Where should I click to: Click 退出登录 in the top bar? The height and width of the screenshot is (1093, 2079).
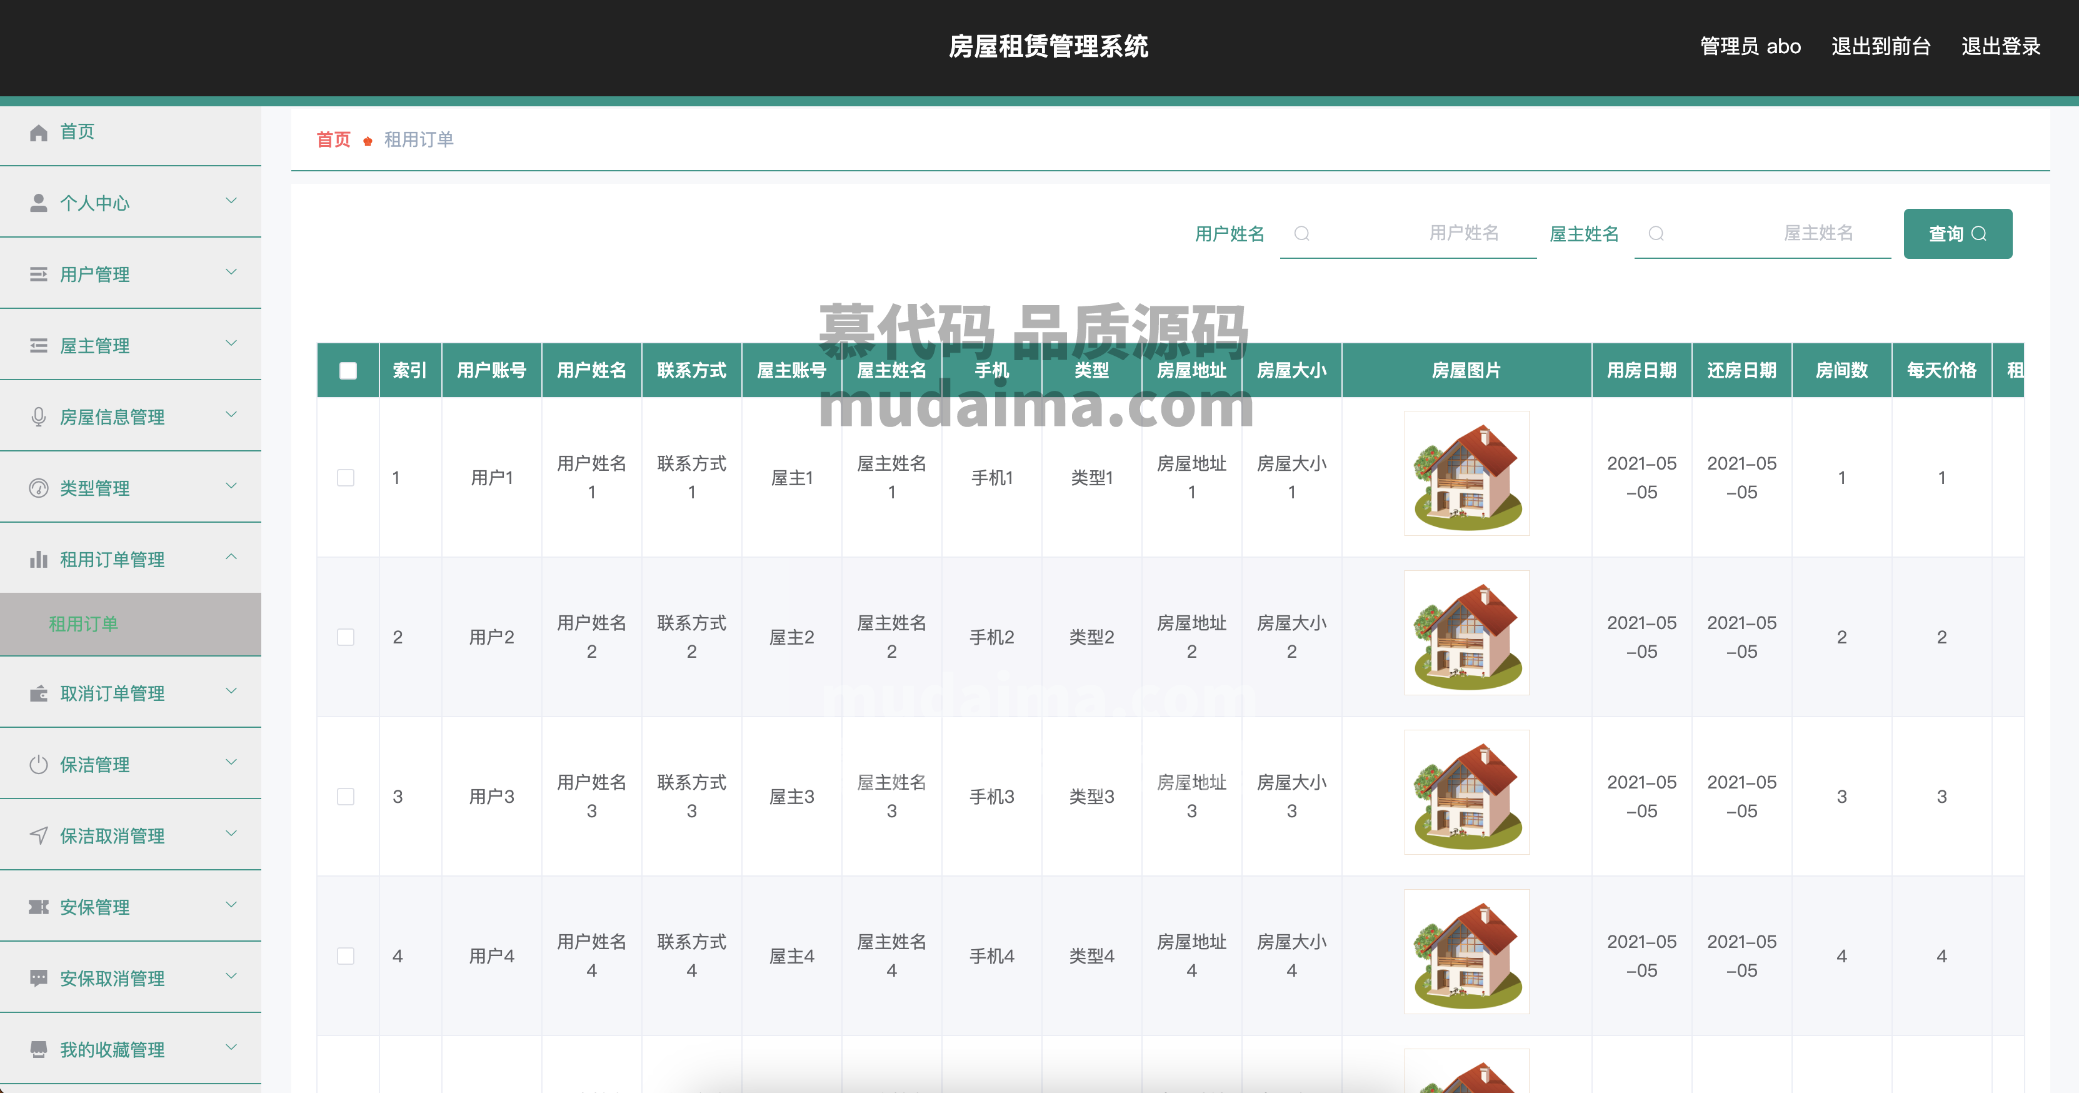click(2001, 47)
